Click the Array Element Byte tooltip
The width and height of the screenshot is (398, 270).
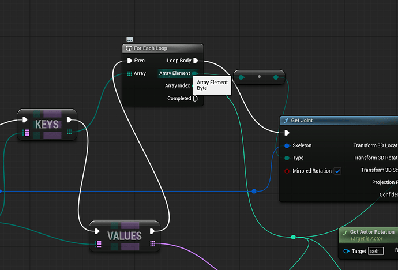[212, 85]
